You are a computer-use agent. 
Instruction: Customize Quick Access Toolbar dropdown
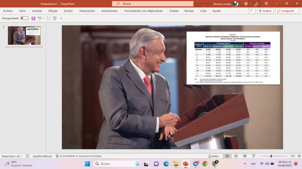coord(61,18)
